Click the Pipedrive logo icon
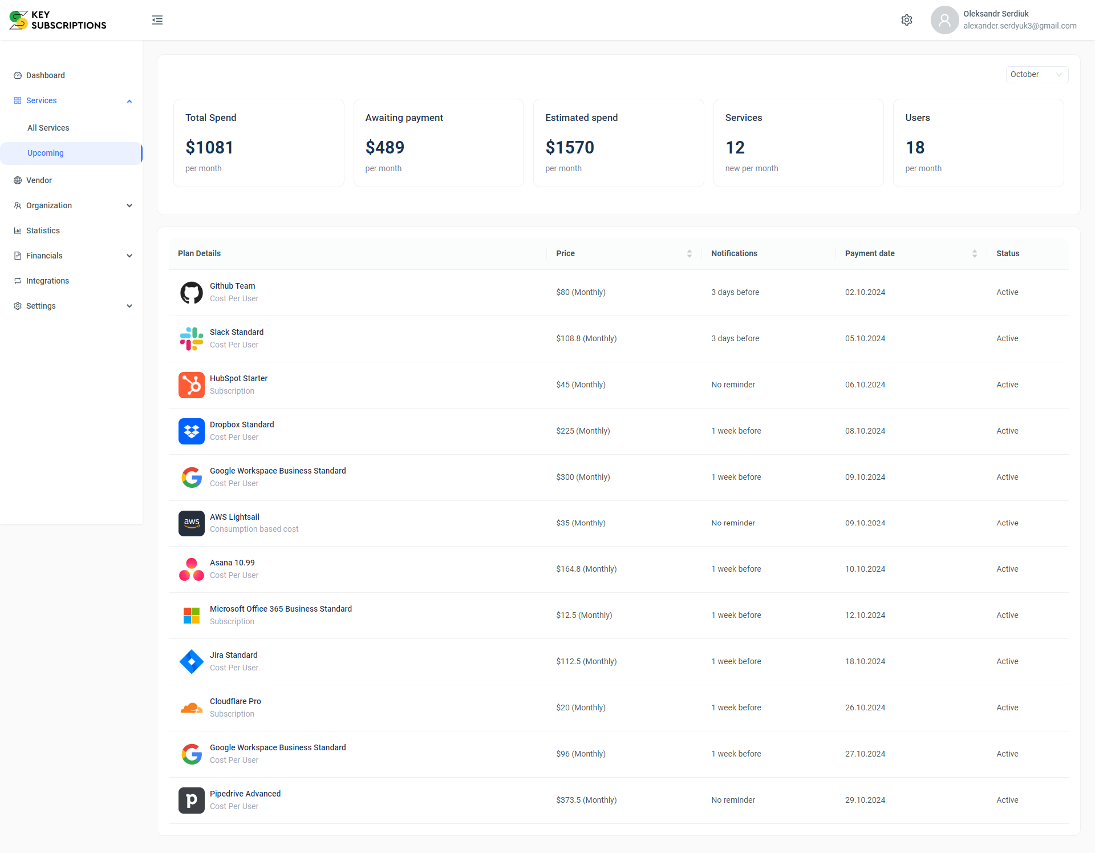Image resolution: width=1095 pixels, height=853 pixels. tap(192, 801)
